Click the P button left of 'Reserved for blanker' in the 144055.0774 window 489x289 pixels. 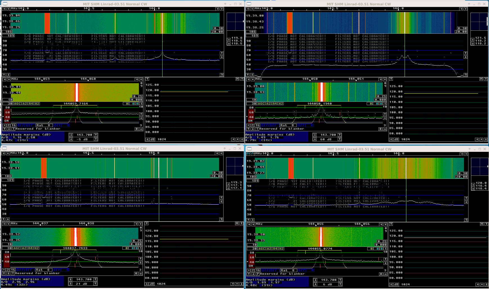pos(258,274)
